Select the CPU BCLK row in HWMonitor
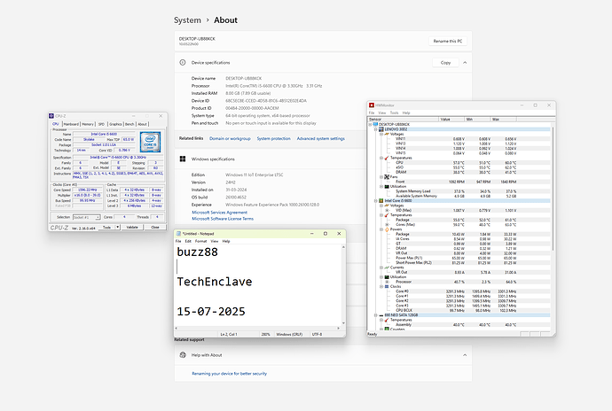The image size is (612, 411). pos(459,310)
